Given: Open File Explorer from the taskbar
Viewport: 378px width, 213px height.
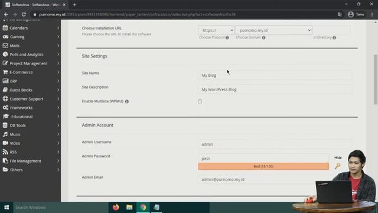Looking at the screenshot, I should 129,207.
